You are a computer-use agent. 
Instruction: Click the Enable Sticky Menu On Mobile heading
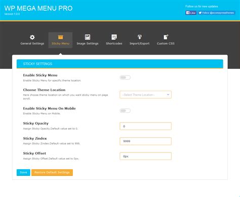(x=50, y=108)
